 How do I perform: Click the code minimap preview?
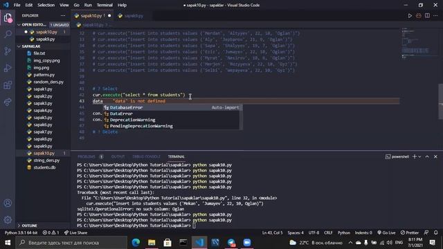pos(419,44)
